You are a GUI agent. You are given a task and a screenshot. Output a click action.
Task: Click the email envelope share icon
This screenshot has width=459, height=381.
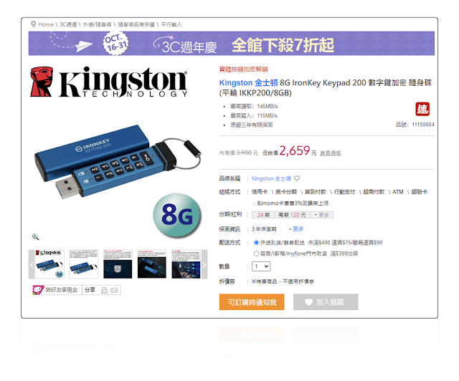(x=114, y=290)
